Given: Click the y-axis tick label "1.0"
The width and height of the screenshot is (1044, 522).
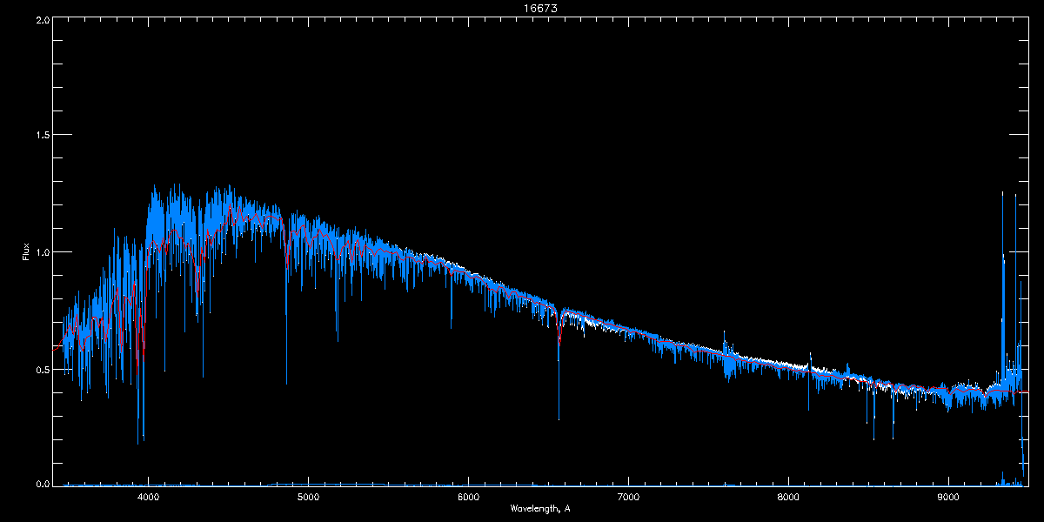Looking at the screenshot, I should point(42,252).
